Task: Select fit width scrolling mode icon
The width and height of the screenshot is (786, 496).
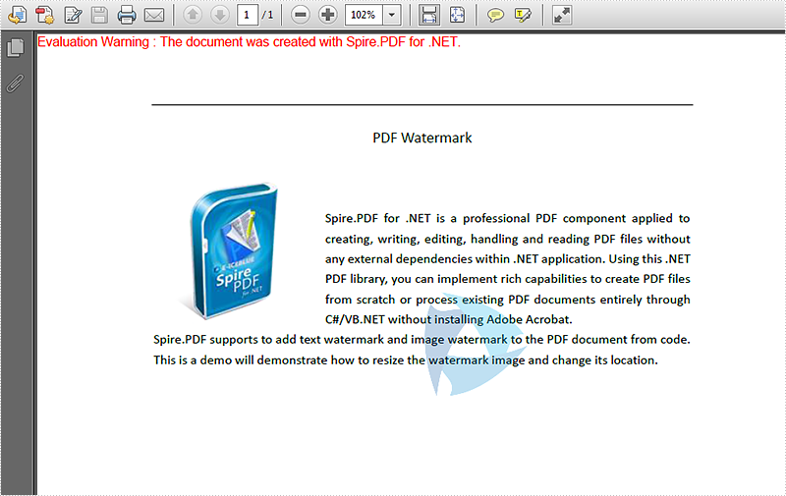Action: tap(429, 15)
